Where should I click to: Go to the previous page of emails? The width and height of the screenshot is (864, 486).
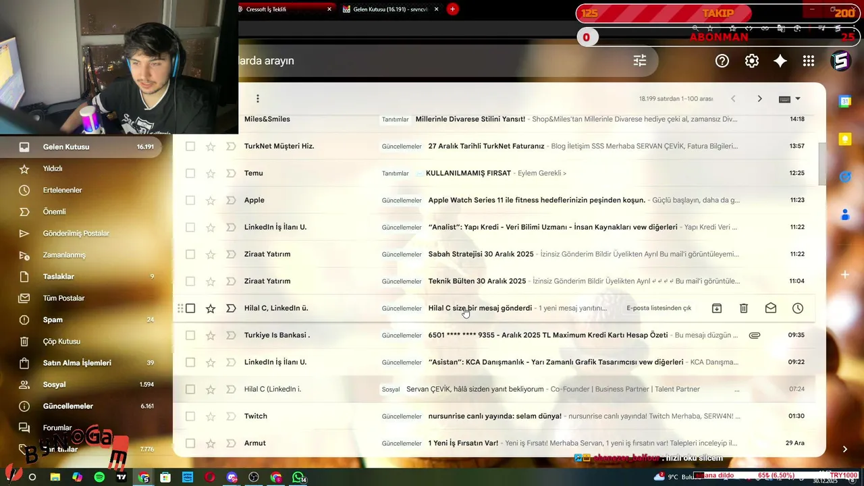pyautogui.click(x=733, y=99)
